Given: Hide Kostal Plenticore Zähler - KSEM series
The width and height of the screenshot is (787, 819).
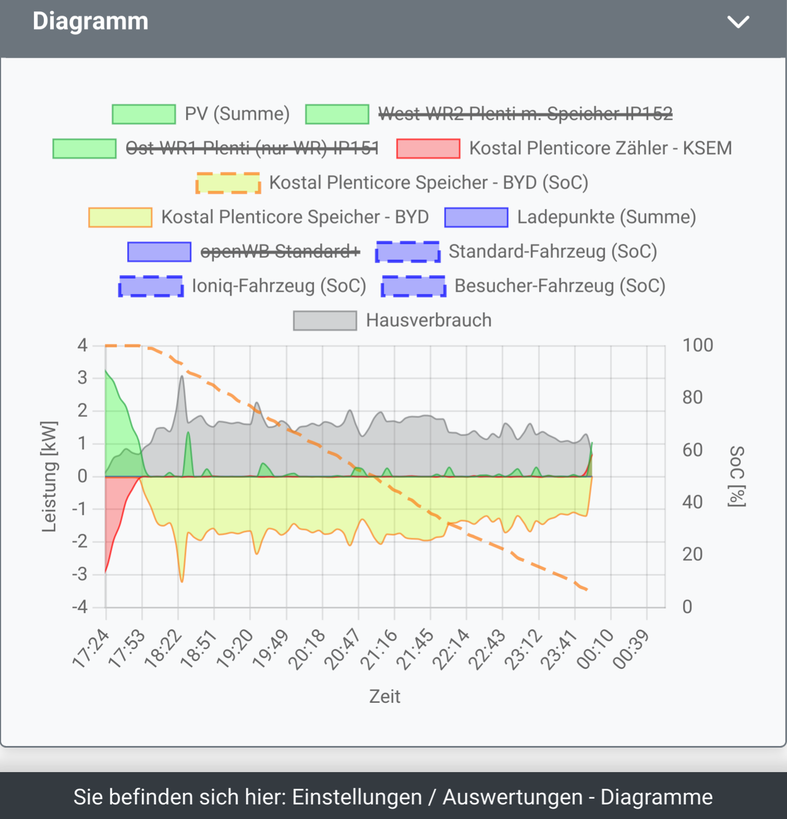Looking at the screenshot, I should coord(600,148).
